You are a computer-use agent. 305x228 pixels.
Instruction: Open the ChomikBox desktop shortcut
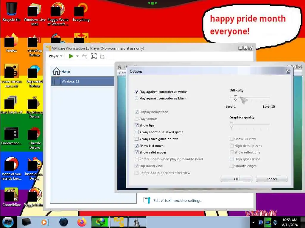click(x=12, y=197)
